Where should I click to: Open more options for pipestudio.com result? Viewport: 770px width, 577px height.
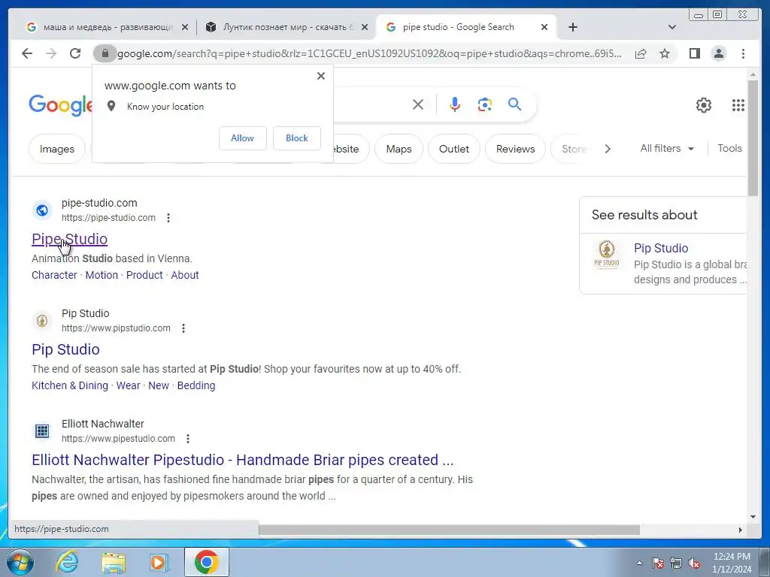pyautogui.click(x=187, y=439)
